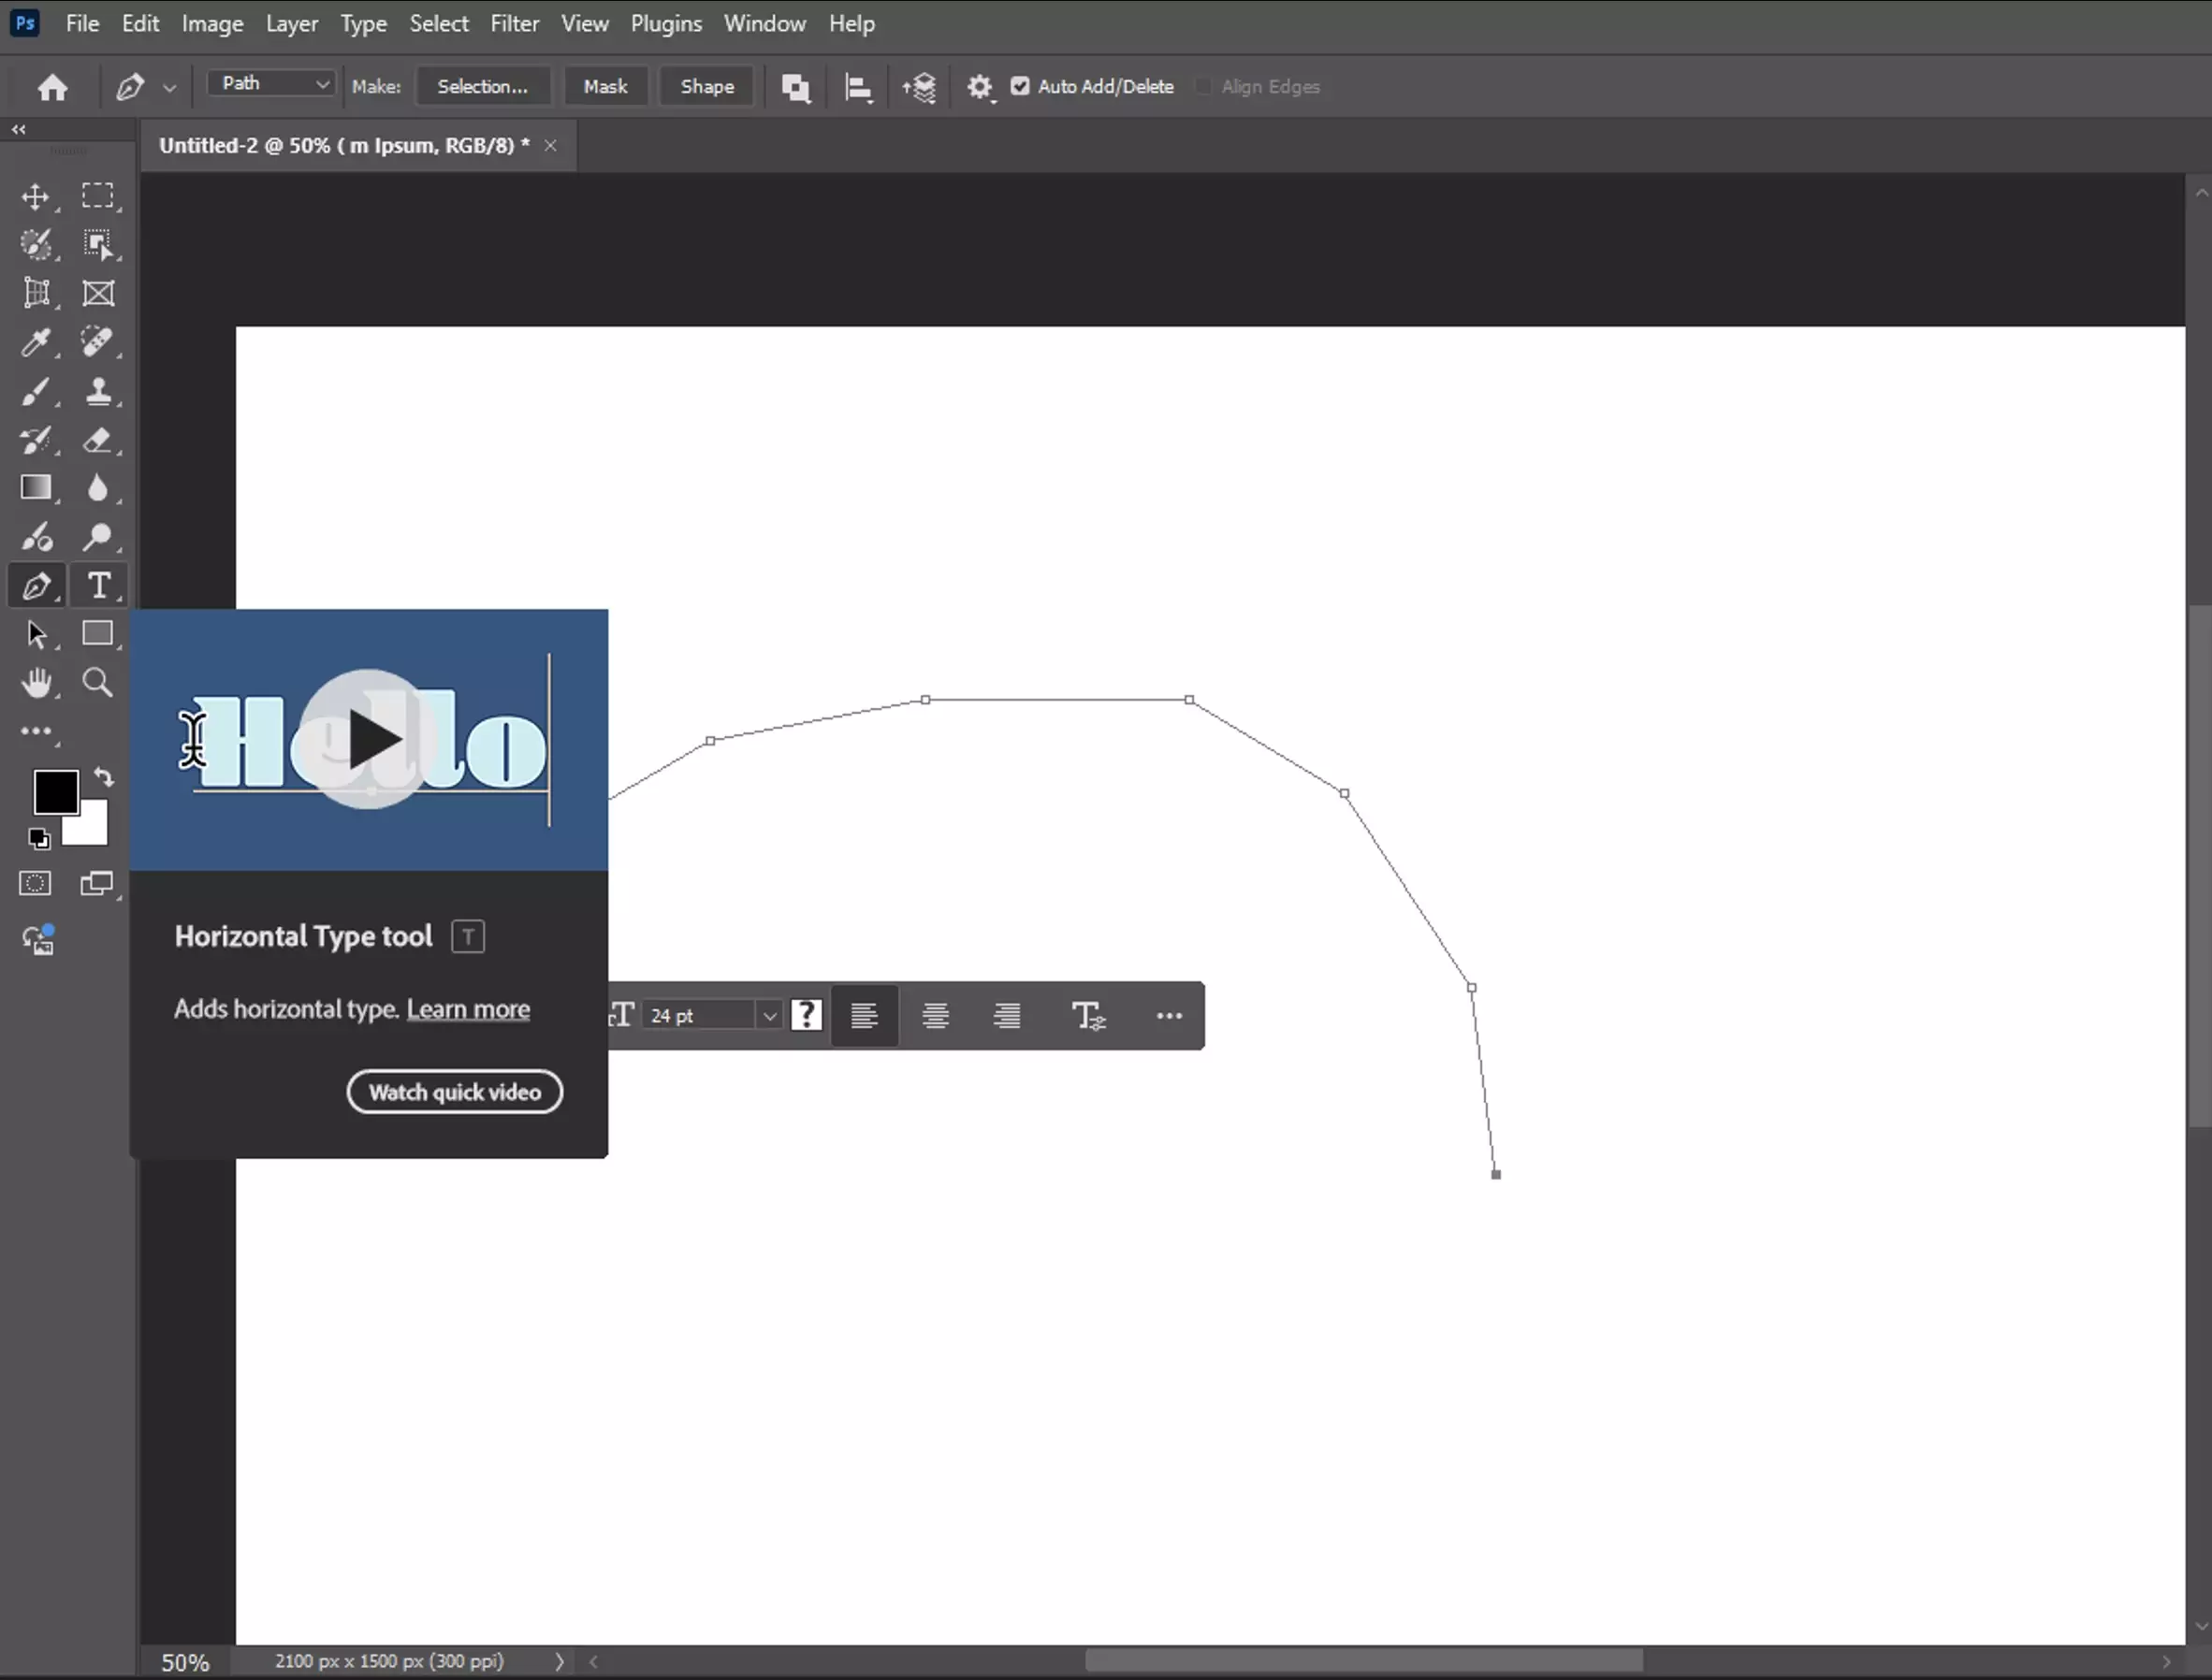Click the Watch quick video button
The height and width of the screenshot is (1680, 2212).
[x=454, y=1091]
